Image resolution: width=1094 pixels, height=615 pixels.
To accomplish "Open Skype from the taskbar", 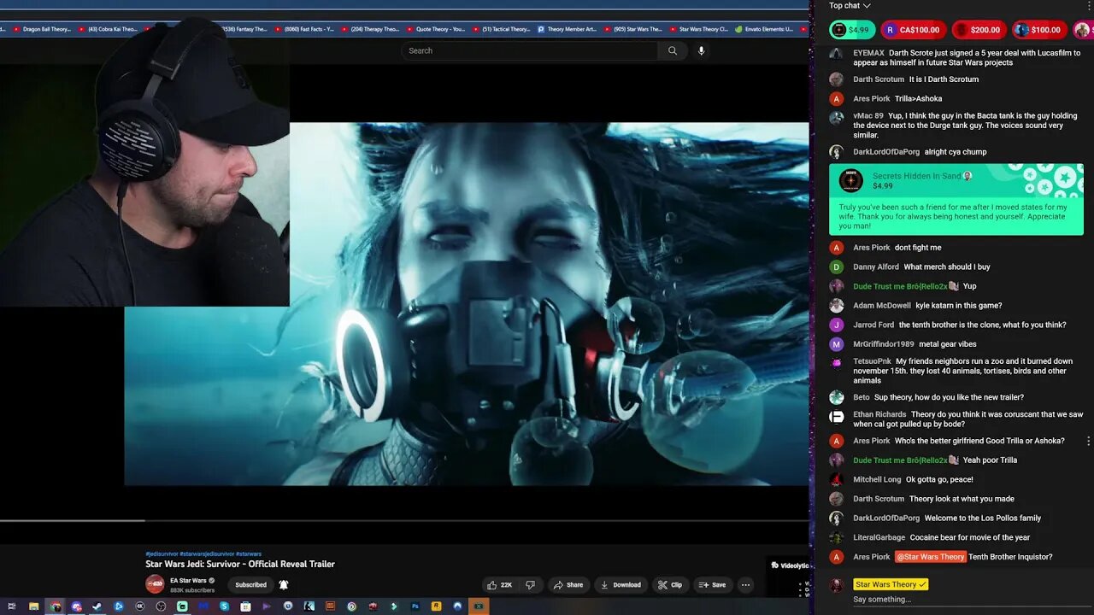I will 224,606.
